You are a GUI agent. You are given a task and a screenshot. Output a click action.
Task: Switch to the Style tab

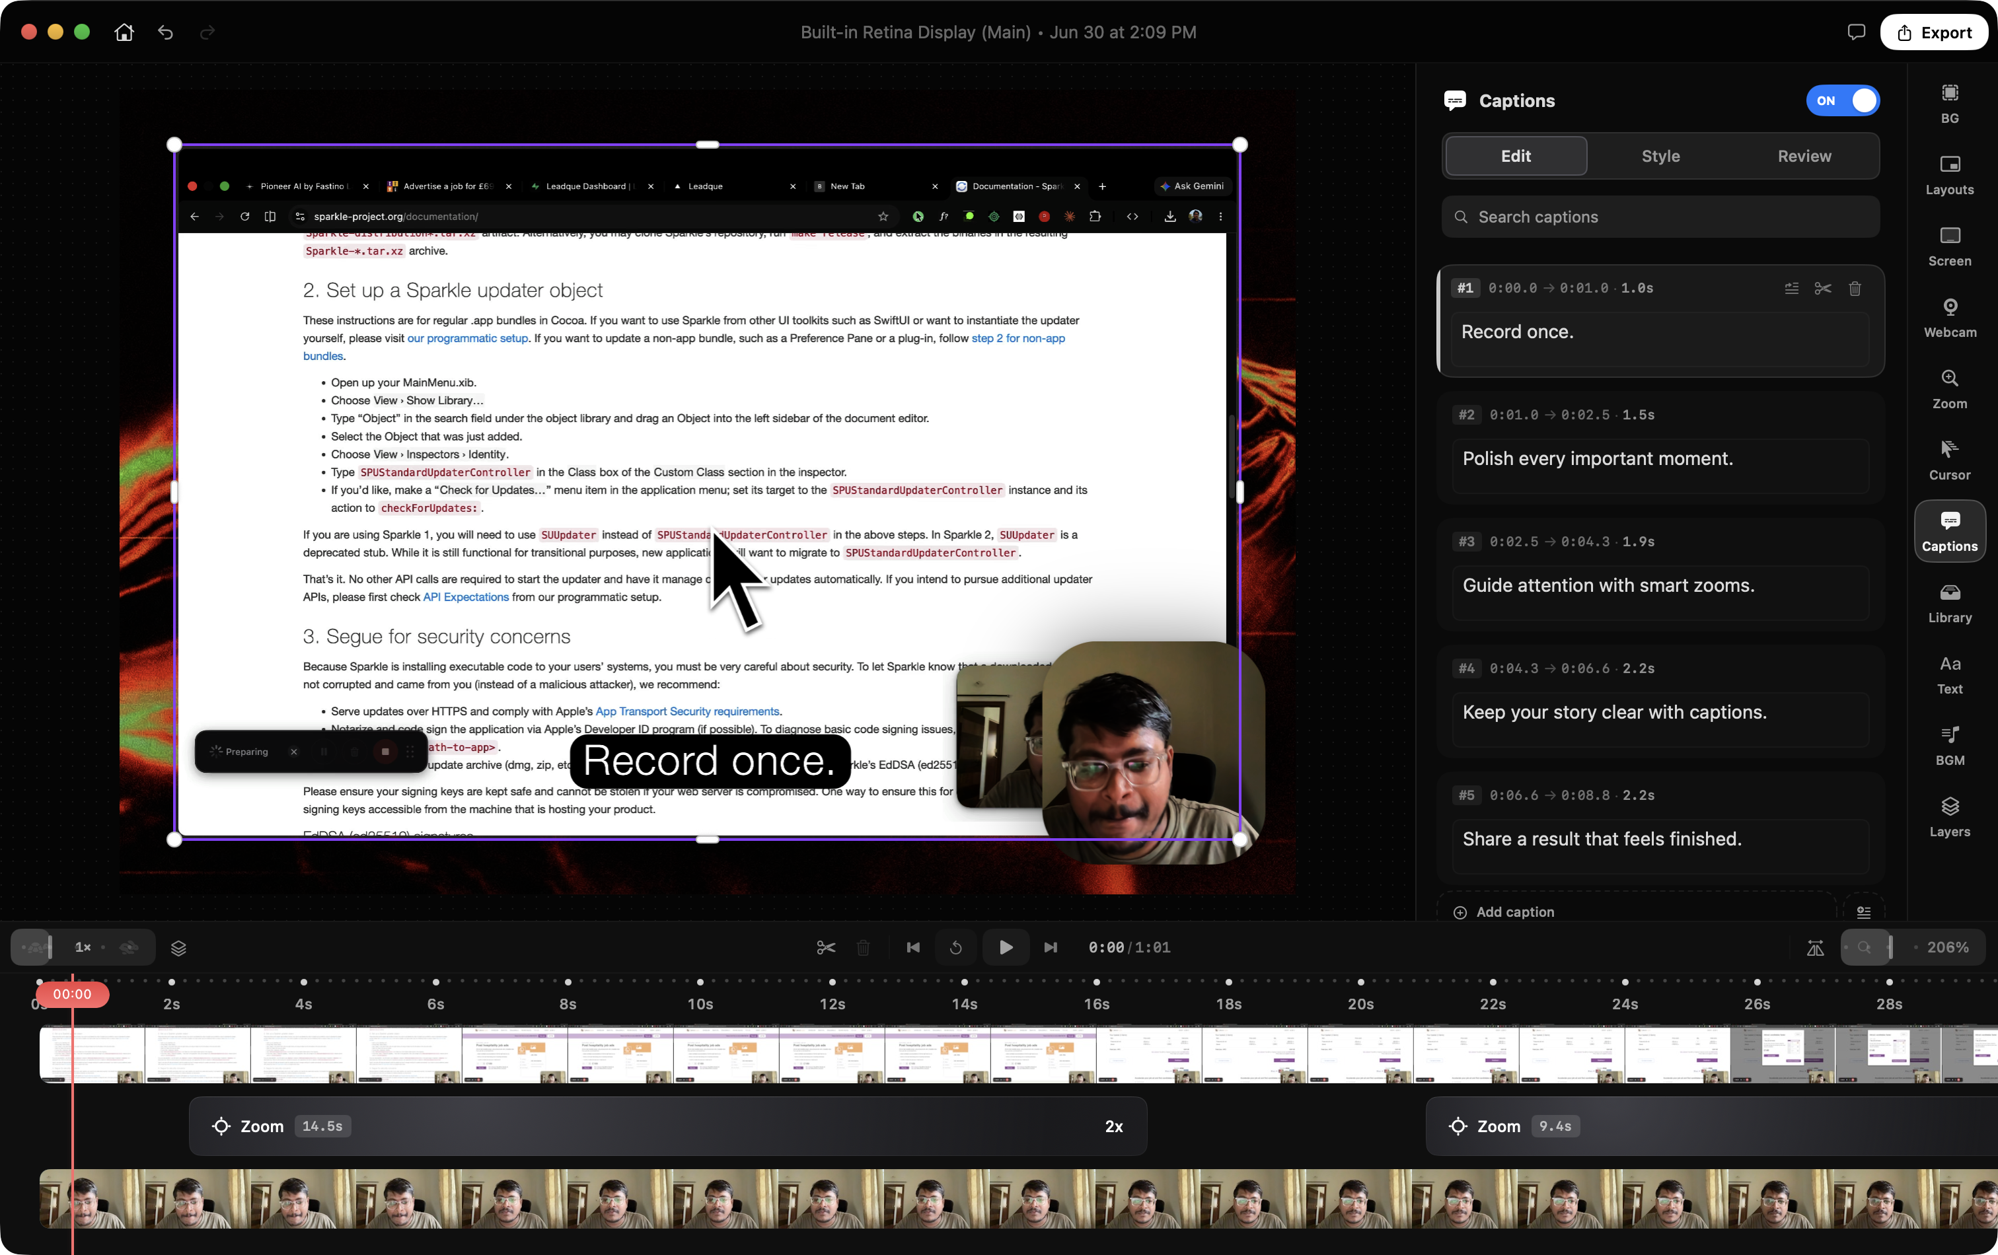tap(1660, 156)
